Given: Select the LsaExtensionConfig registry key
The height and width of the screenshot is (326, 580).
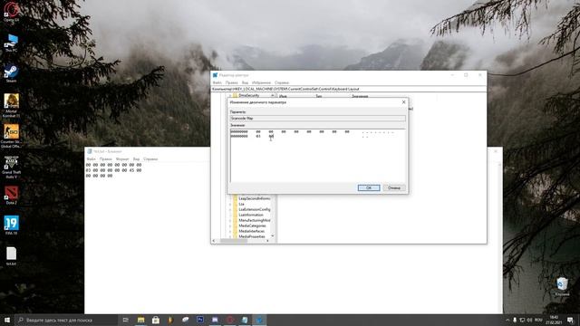Looking at the screenshot, I should [255, 209].
